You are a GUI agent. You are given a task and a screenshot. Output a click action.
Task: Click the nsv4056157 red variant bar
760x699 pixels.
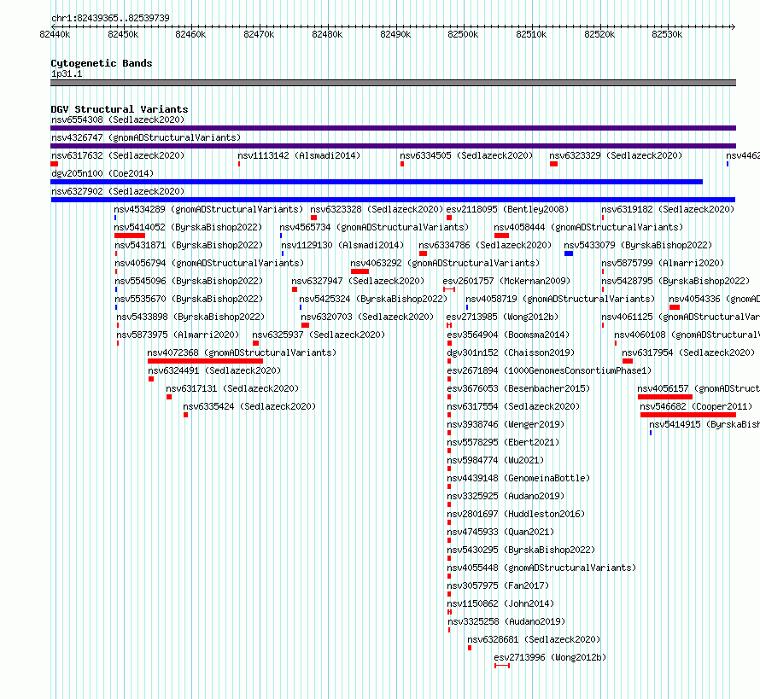coord(665,397)
